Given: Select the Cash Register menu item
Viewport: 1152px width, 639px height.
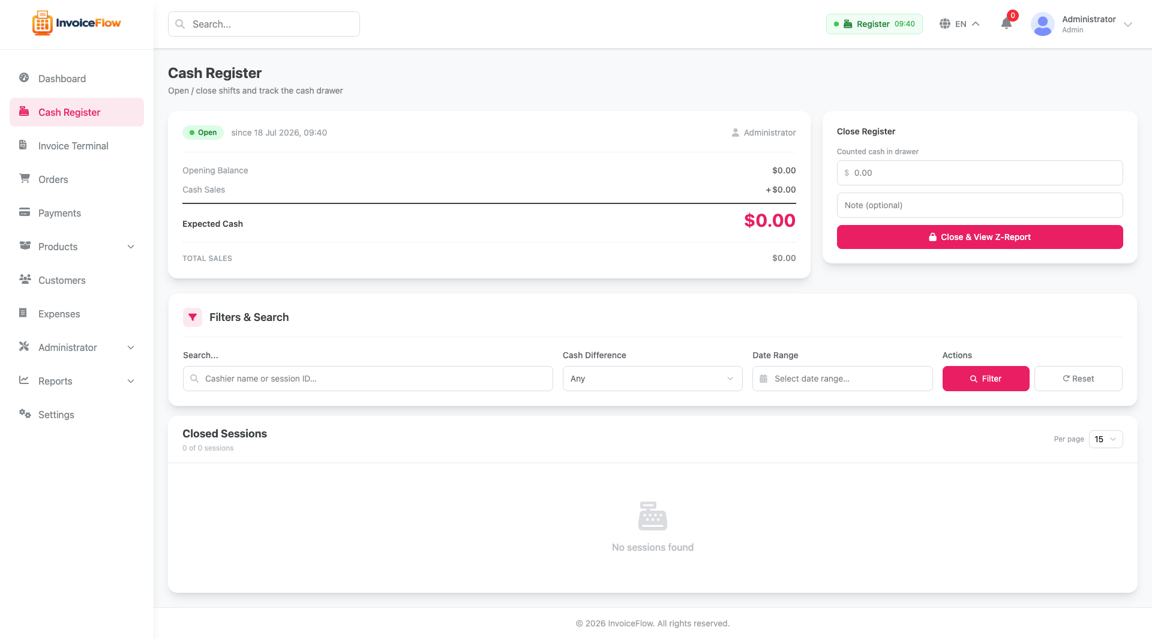Looking at the screenshot, I should point(77,112).
